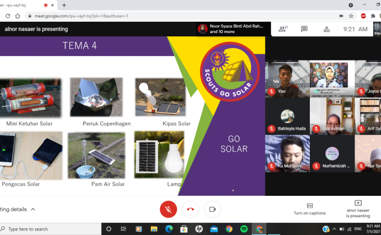Open Google Chrome taskbar icon
Image resolution: width=381 pixels, height=235 pixels.
point(229,229)
